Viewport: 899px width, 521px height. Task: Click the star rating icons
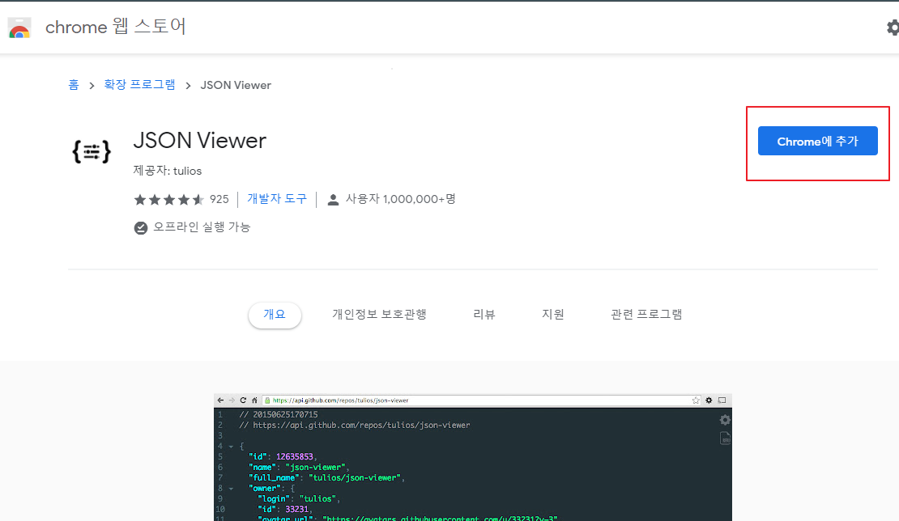(168, 199)
